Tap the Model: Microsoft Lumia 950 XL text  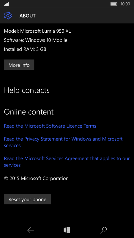pos(37,31)
